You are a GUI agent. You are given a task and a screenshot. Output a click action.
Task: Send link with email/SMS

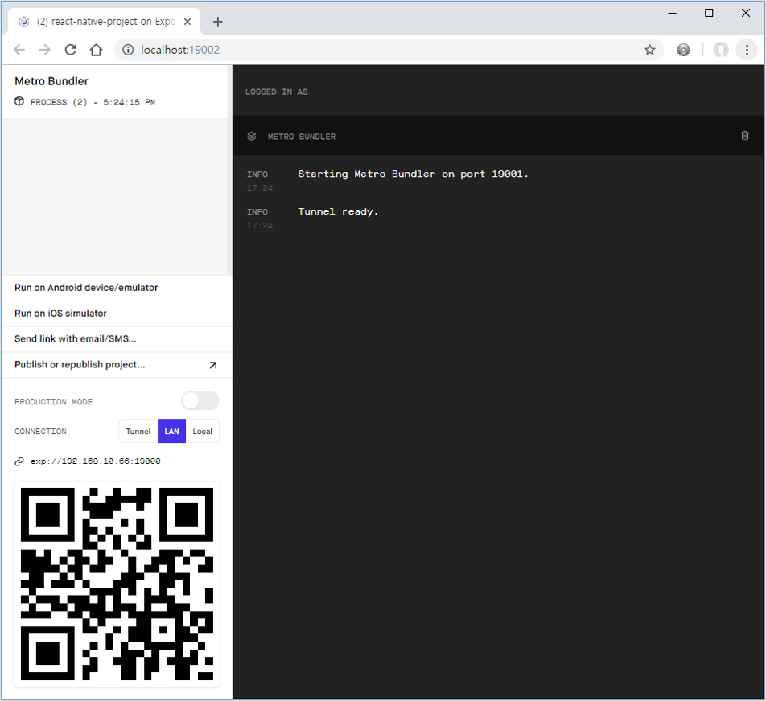tap(117, 339)
